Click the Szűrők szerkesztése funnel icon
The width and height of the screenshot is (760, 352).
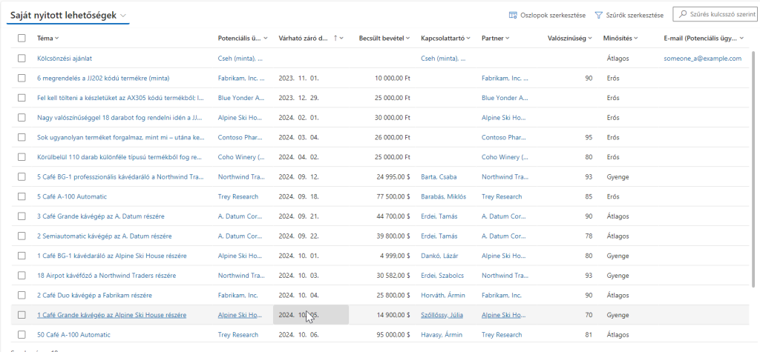click(599, 15)
